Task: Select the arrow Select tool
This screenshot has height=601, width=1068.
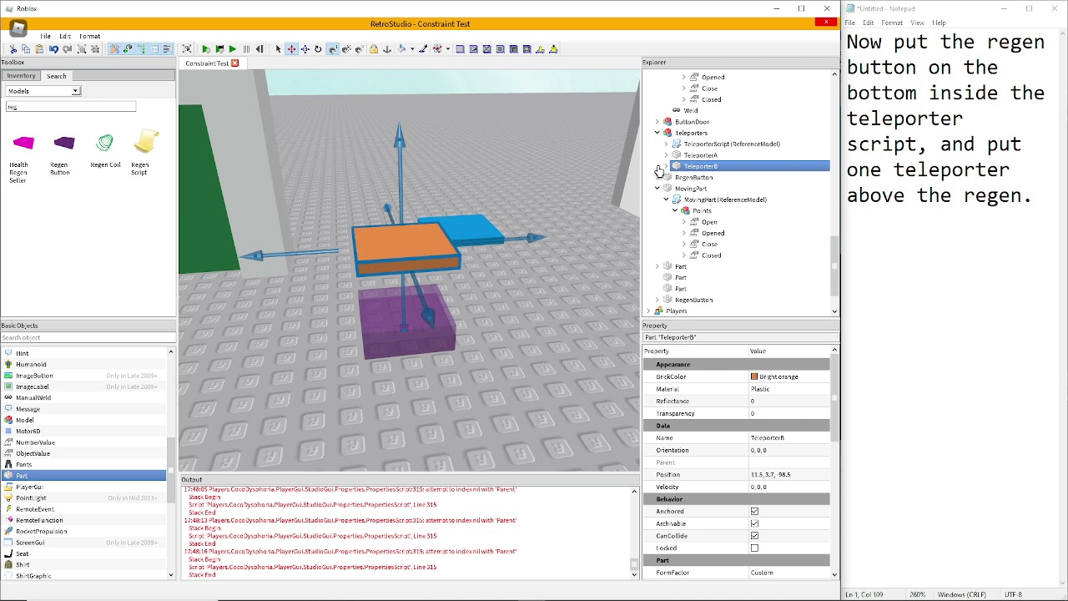Action: (278, 49)
